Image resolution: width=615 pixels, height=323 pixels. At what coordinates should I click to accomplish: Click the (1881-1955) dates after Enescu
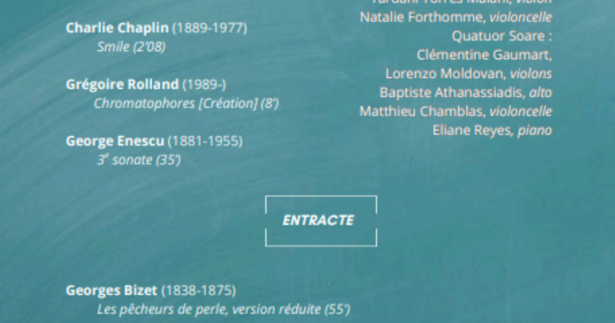205,141
